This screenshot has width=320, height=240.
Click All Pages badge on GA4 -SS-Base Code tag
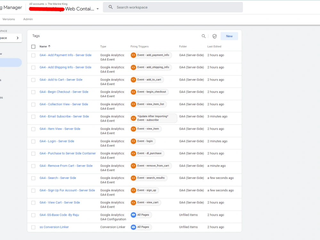141,215
